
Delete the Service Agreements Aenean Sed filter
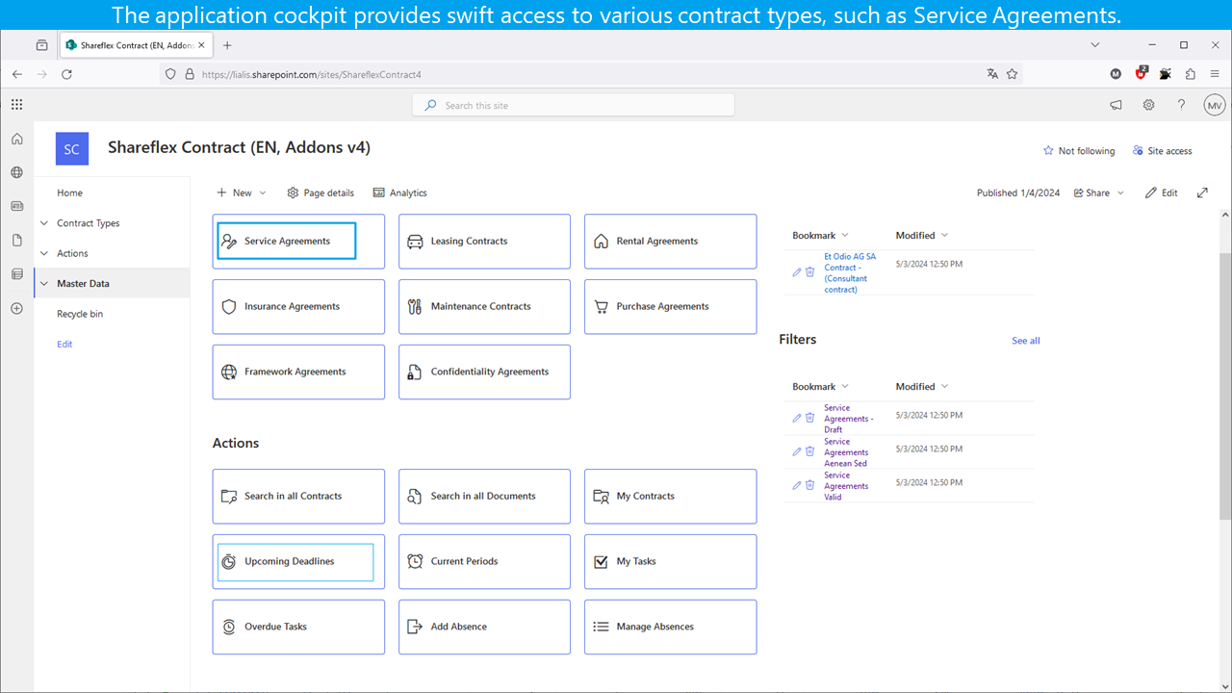point(810,451)
